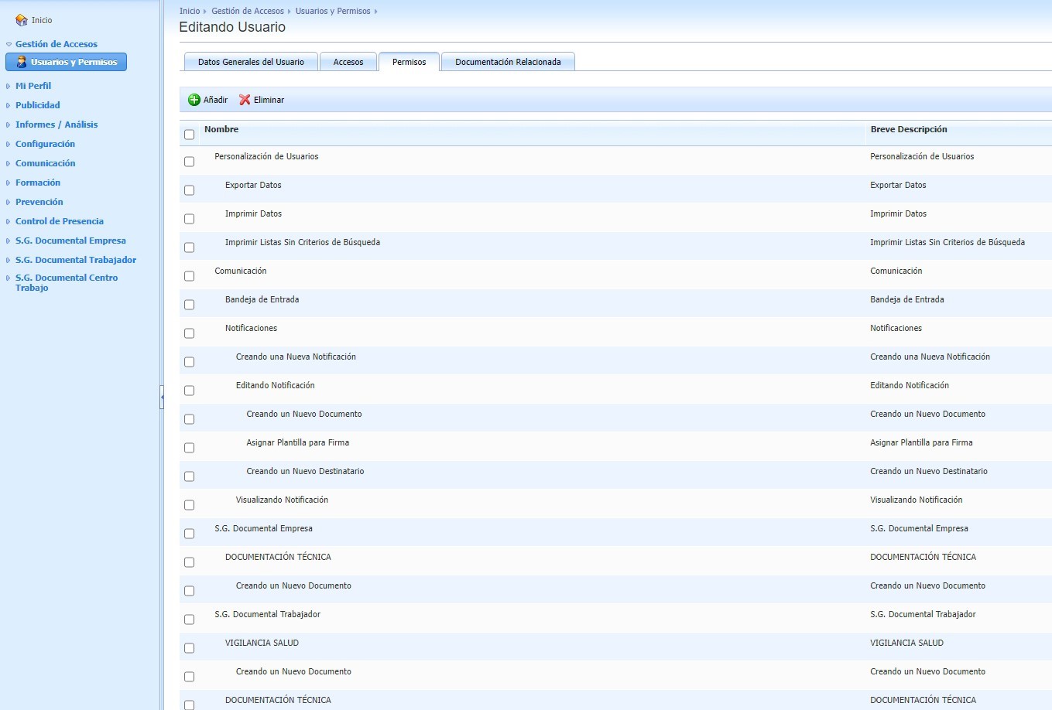This screenshot has width=1052, height=710.
Task: Check the Visualizando Notificación row checkbox
Action: point(190,505)
